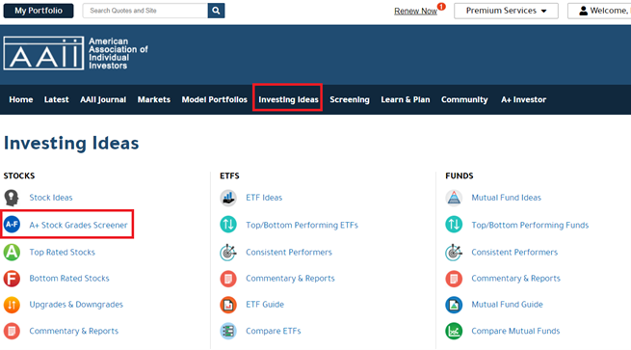Open A+ Investor in the navigation bar
This screenshot has height=350, width=631.
pos(523,99)
